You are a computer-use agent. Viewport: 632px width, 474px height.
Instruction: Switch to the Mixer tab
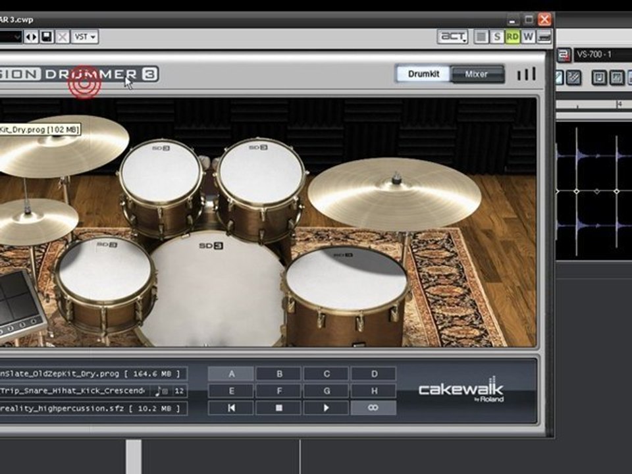point(477,74)
